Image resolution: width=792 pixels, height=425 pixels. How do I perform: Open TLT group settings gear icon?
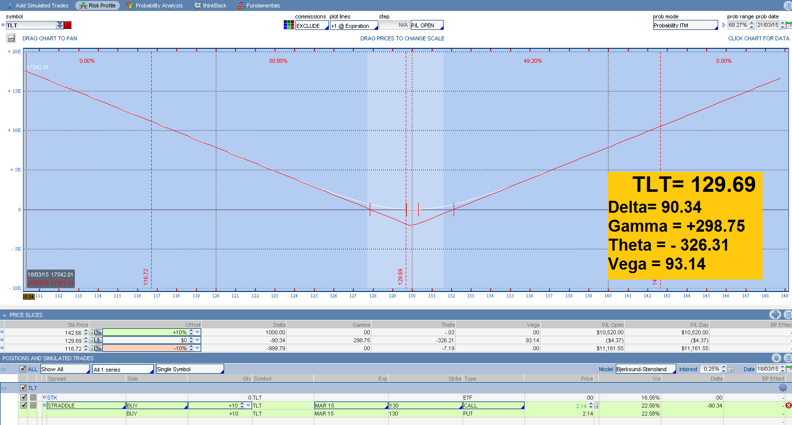point(783,388)
